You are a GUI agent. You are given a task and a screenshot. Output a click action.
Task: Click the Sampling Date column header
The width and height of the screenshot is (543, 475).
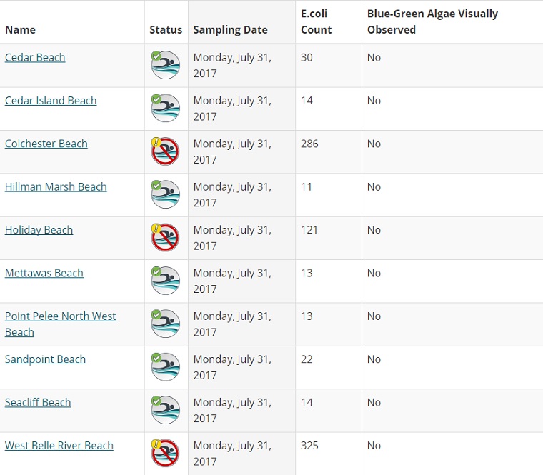click(230, 30)
